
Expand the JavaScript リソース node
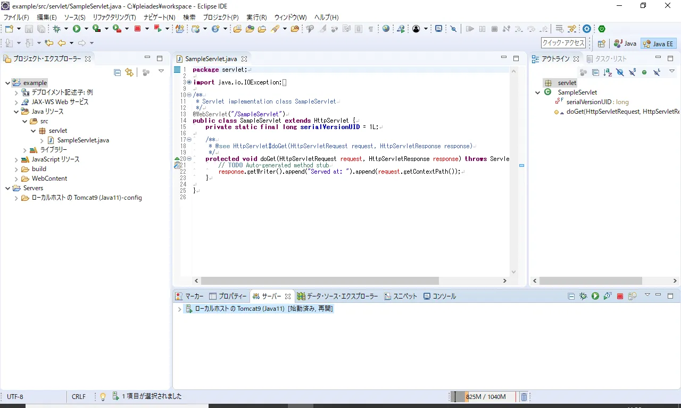point(16,159)
